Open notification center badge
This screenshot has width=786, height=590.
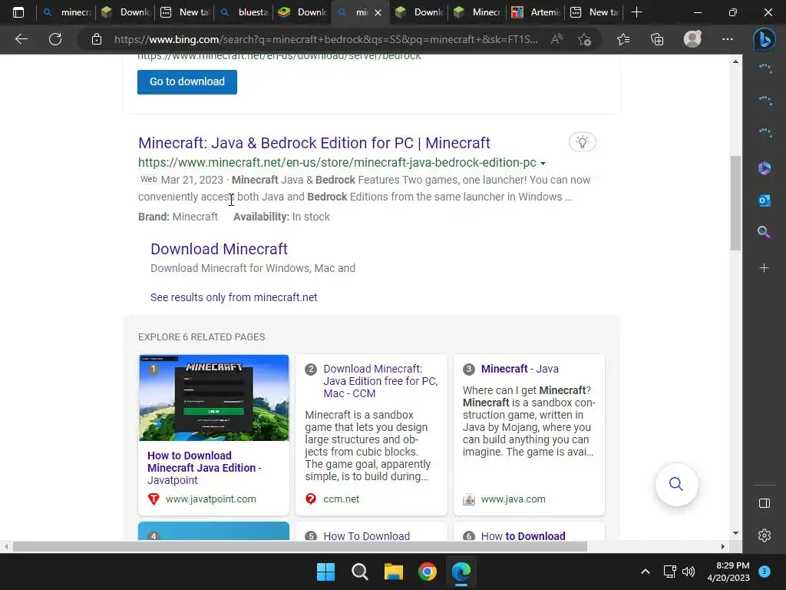point(764,572)
